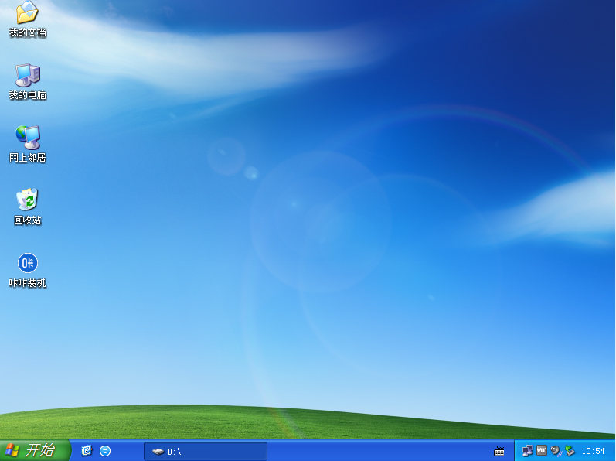
Task: Click the 10:54 system clock
Action: (594, 451)
